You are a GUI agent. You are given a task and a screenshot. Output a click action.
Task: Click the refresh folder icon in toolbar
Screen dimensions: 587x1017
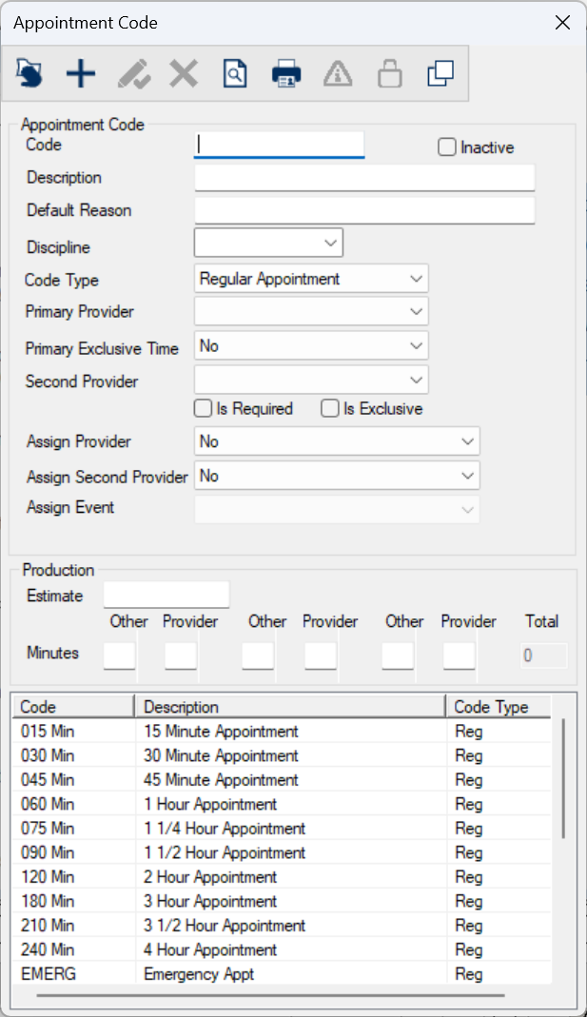pos(29,73)
